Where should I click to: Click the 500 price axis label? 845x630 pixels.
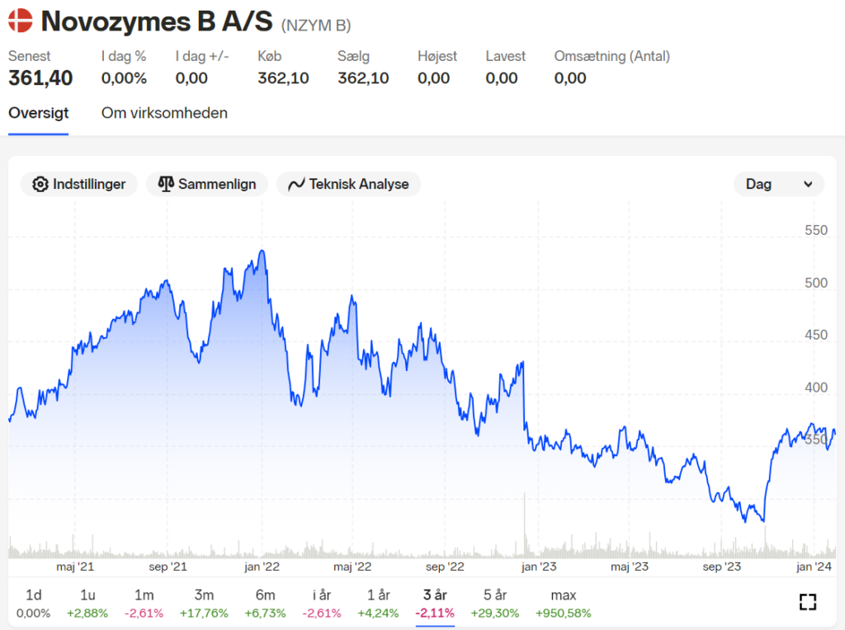pos(816,283)
